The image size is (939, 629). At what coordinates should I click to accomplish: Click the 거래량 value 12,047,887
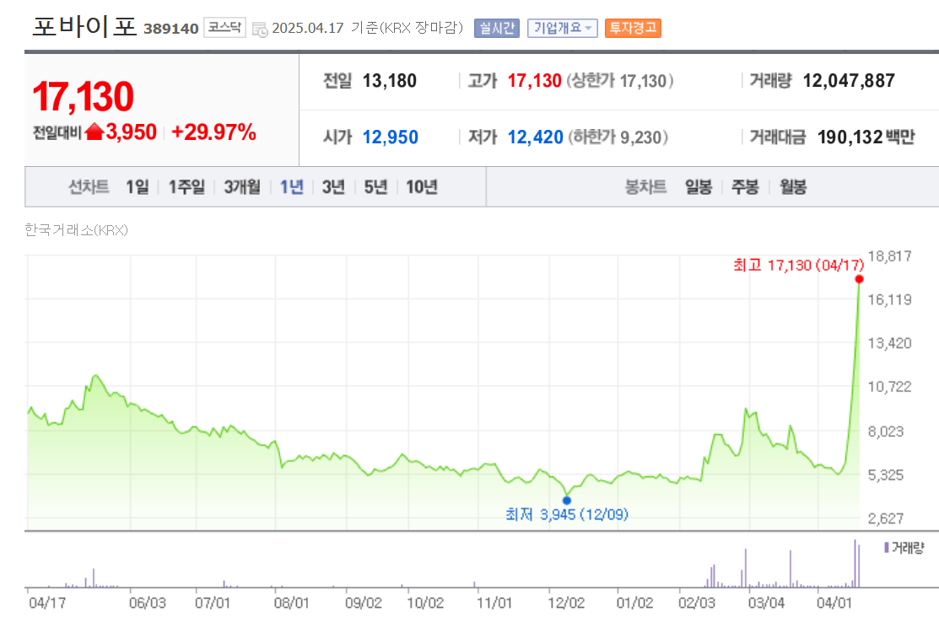click(x=849, y=81)
